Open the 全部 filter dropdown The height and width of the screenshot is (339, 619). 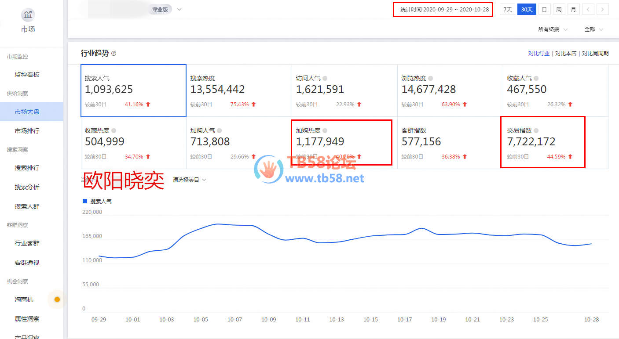pos(593,29)
